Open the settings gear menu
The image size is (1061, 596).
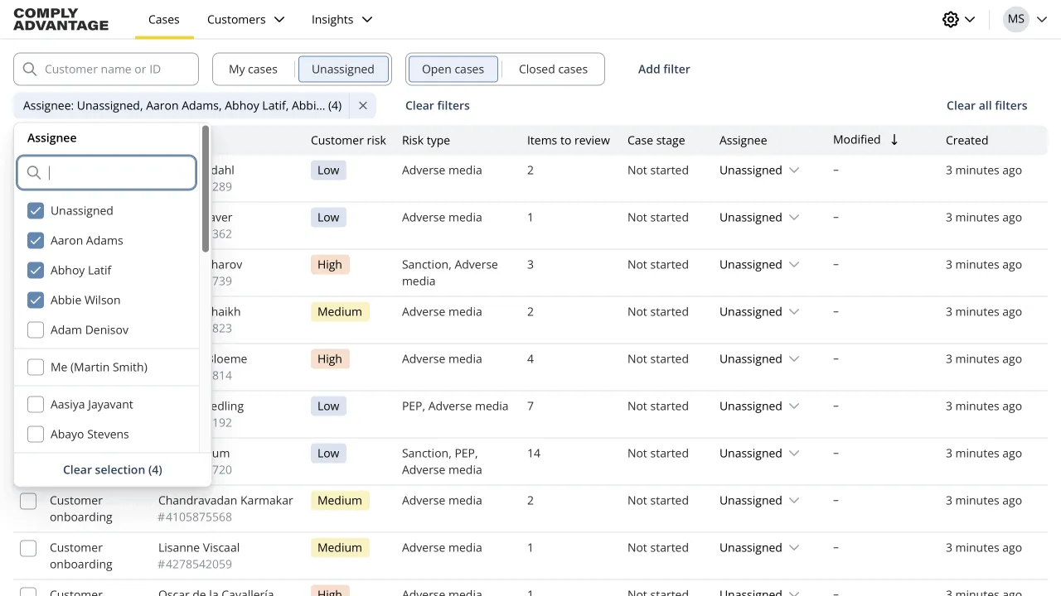click(951, 19)
